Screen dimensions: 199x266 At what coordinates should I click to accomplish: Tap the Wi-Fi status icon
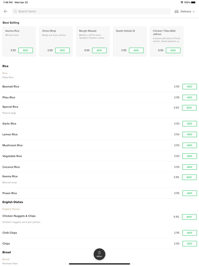pyautogui.click(x=182, y=3)
